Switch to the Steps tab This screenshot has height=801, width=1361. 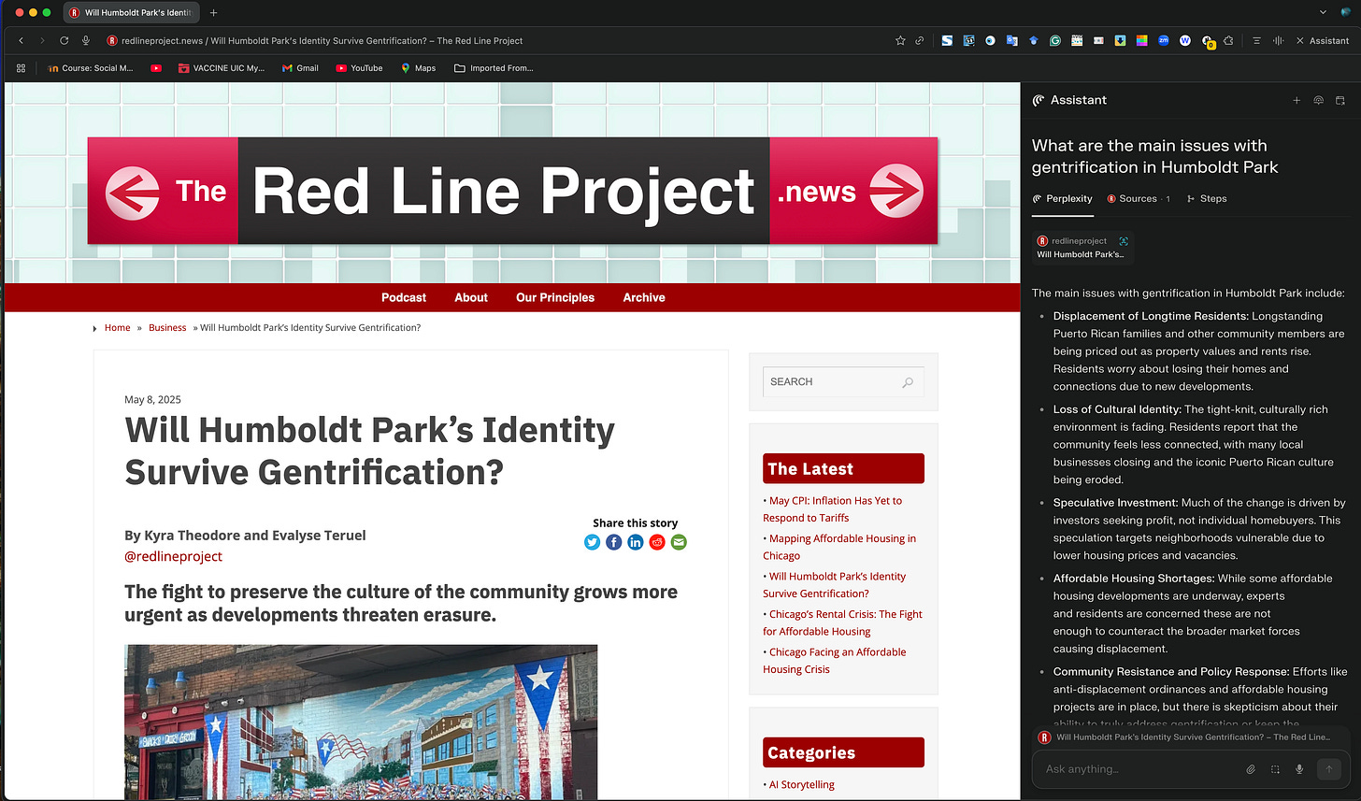click(1207, 198)
